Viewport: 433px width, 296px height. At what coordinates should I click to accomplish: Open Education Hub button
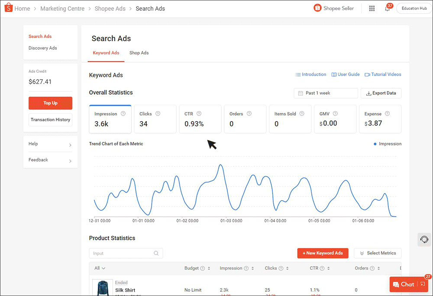(414, 8)
